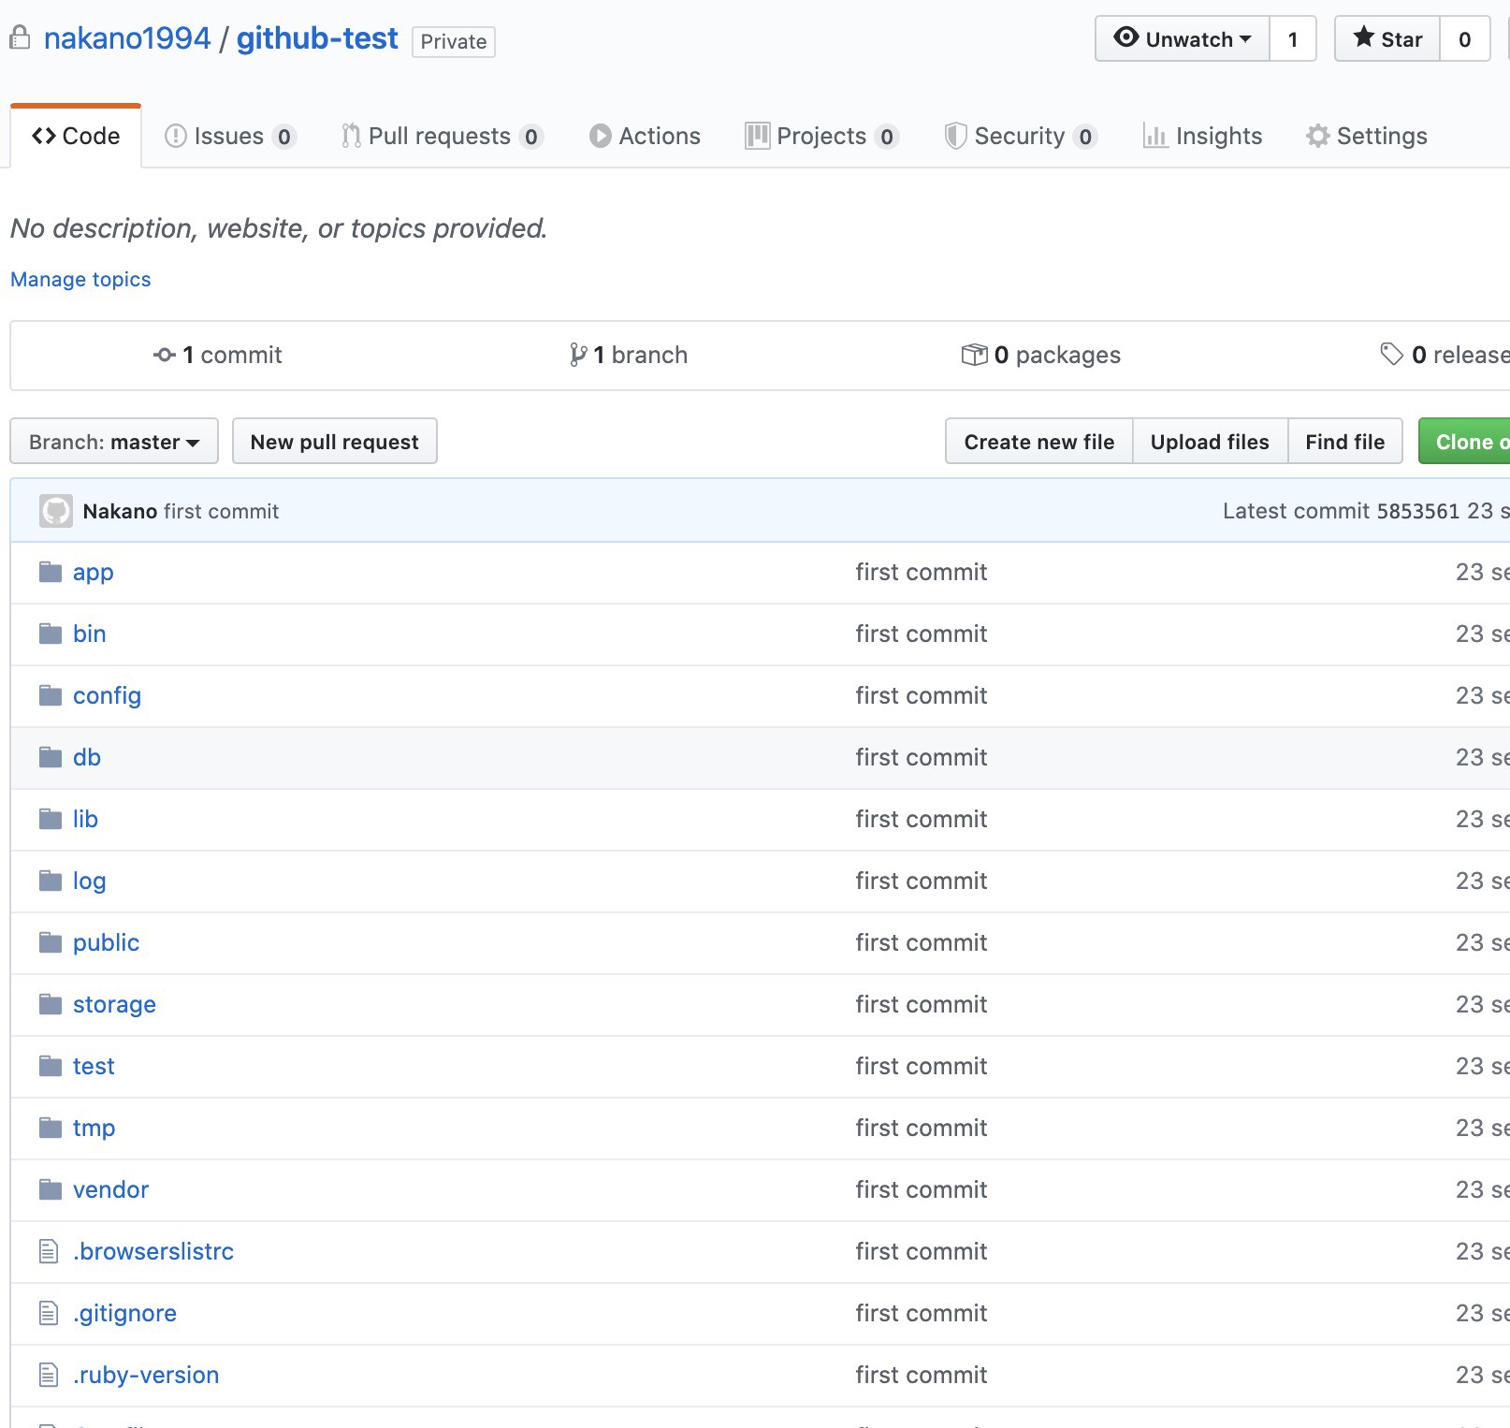This screenshot has width=1510, height=1428.
Task: Click the public folder icon
Action: point(51,942)
